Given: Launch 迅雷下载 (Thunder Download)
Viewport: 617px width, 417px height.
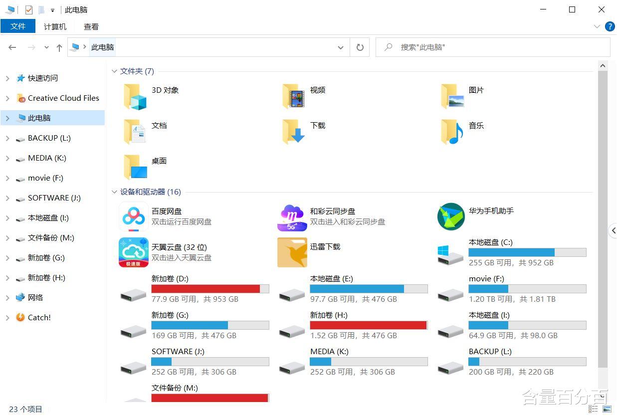Looking at the screenshot, I should (325, 246).
